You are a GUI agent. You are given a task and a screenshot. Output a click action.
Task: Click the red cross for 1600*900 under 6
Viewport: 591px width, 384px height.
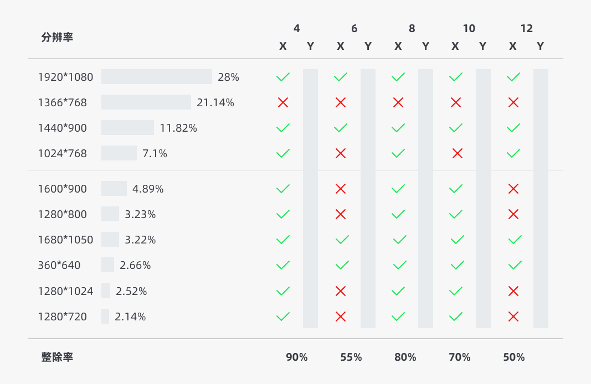pyautogui.click(x=341, y=189)
